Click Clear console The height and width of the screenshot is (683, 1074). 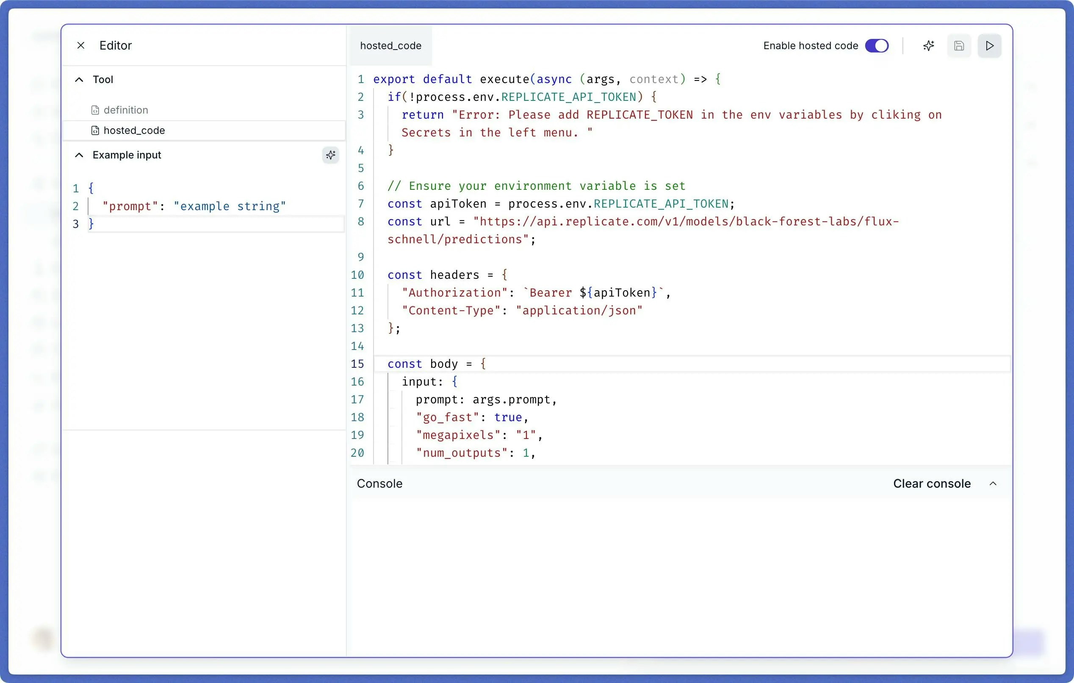[x=931, y=483]
